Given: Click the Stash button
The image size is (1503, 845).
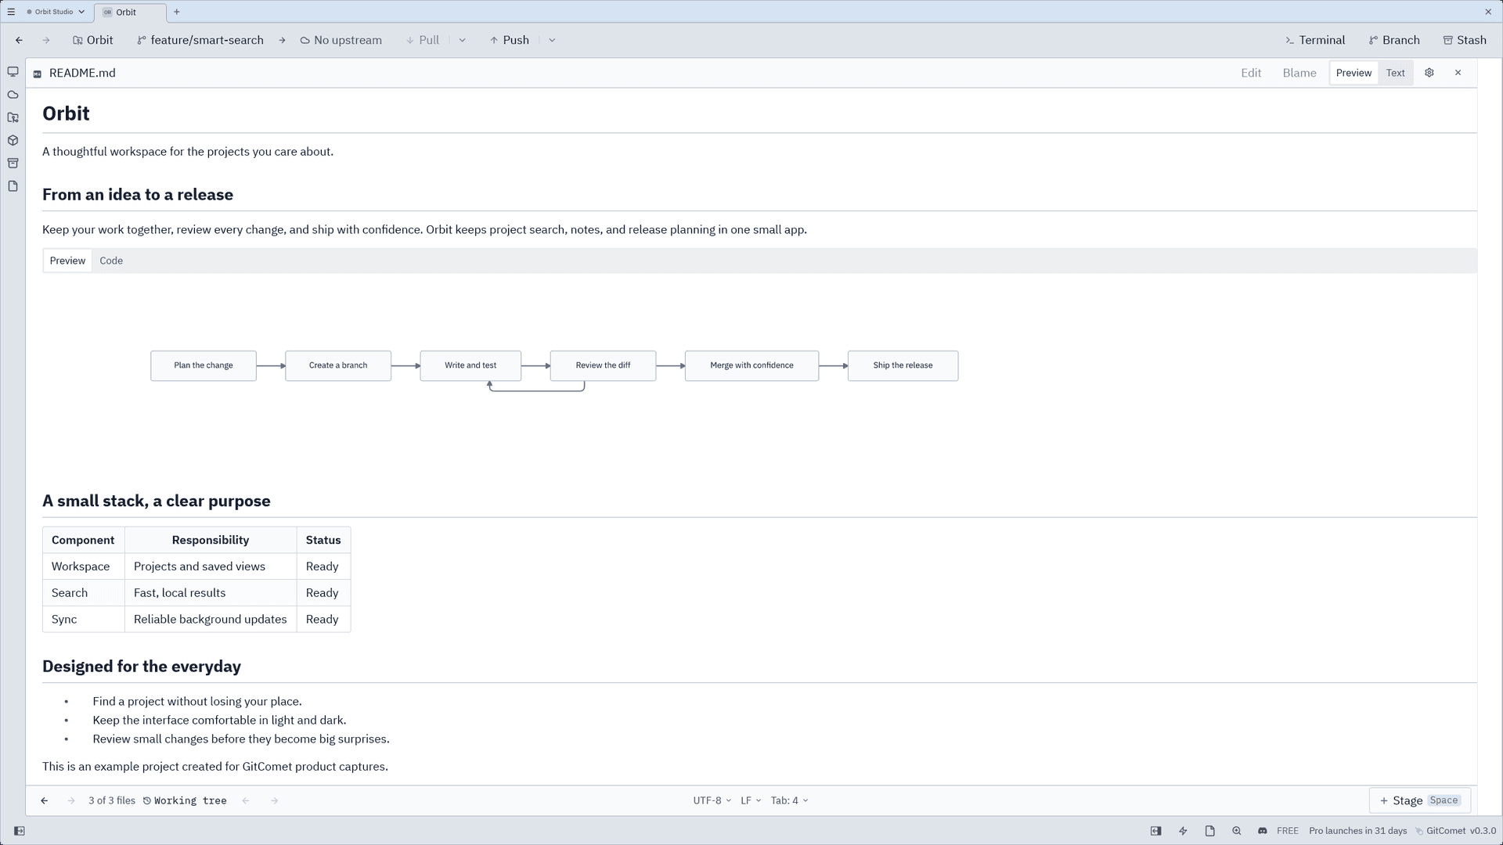Looking at the screenshot, I should pos(1465,40).
